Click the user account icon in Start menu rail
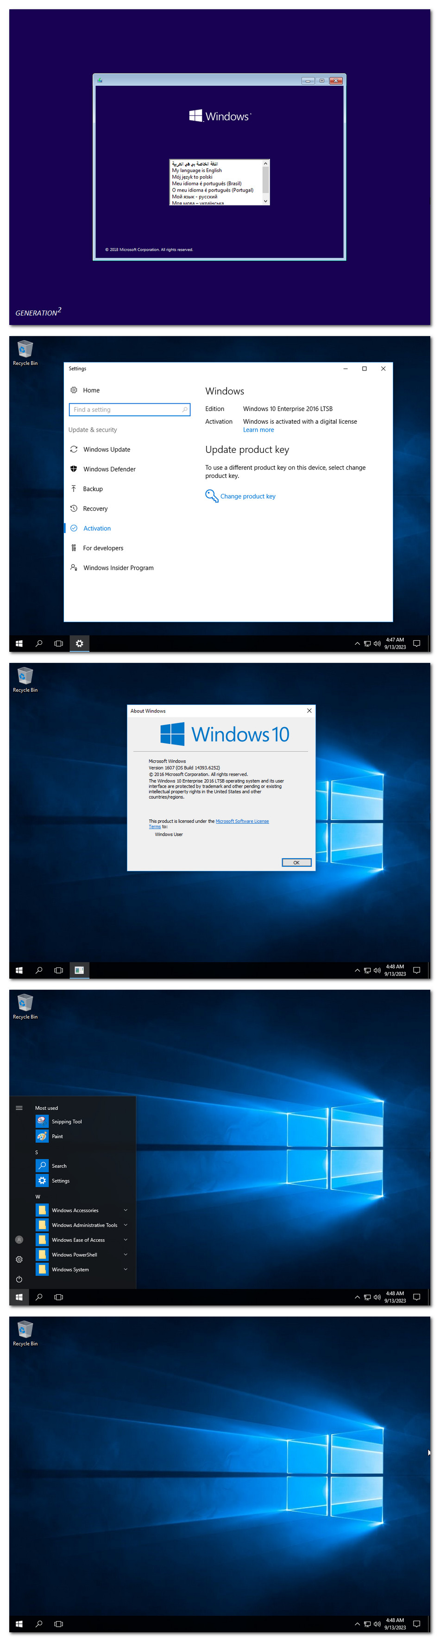This screenshot has height=1642, width=440. click(x=19, y=1240)
